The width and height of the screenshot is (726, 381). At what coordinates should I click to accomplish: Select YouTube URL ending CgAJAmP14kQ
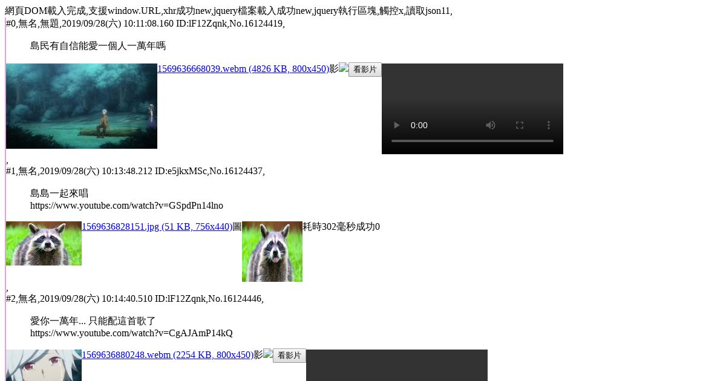click(131, 333)
